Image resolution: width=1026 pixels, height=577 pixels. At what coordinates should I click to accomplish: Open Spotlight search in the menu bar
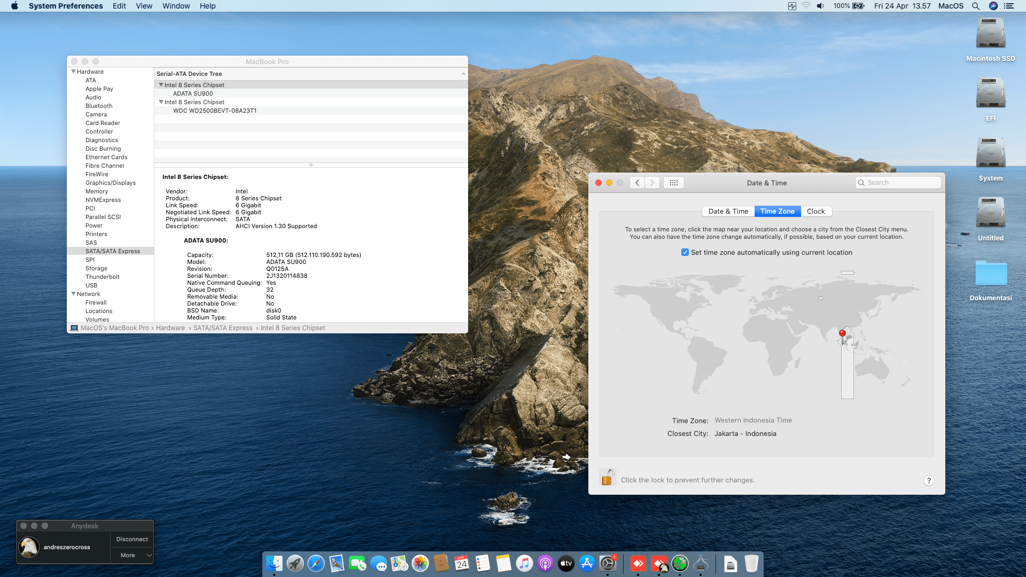coord(975,6)
